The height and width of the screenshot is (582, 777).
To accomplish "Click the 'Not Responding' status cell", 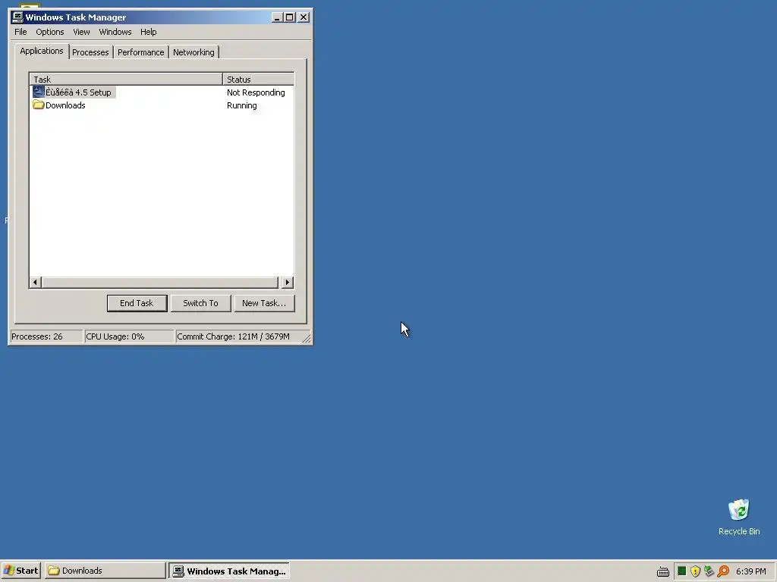I will click(x=256, y=92).
